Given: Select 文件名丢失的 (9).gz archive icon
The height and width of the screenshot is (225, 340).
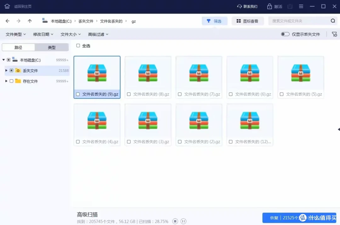Looking at the screenshot, I should pos(97,73).
